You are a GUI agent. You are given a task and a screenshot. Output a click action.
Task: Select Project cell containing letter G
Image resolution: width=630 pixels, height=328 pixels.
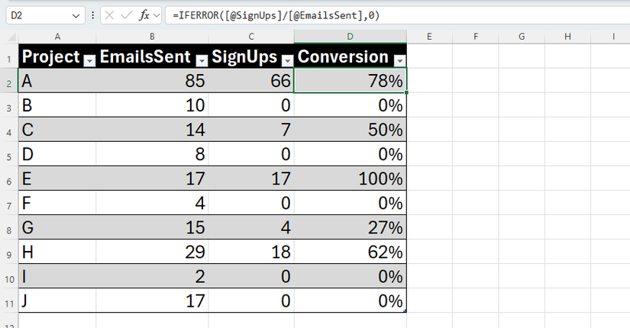[57, 227]
